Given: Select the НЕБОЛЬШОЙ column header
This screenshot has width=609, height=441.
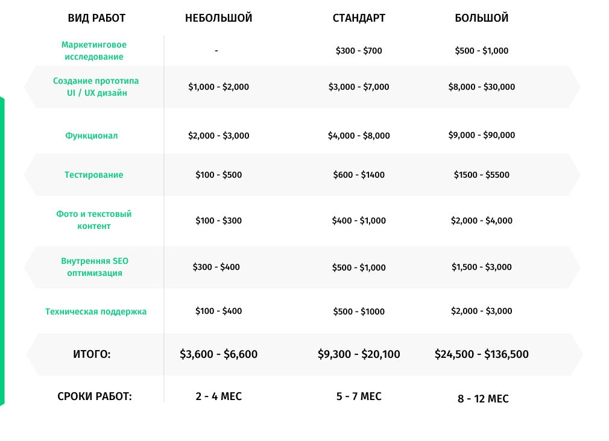Looking at the screenshot, I should (x=218, y=18).
